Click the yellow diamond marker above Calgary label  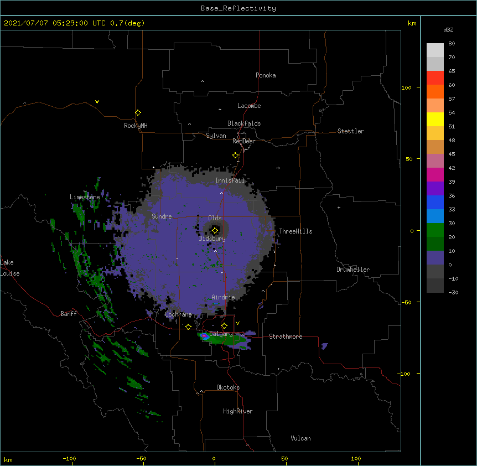click(x=224, y=326)
